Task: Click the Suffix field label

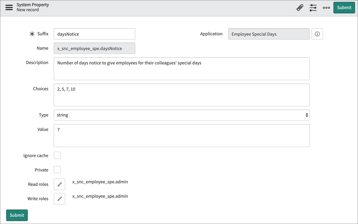Action: pos(43,34)
